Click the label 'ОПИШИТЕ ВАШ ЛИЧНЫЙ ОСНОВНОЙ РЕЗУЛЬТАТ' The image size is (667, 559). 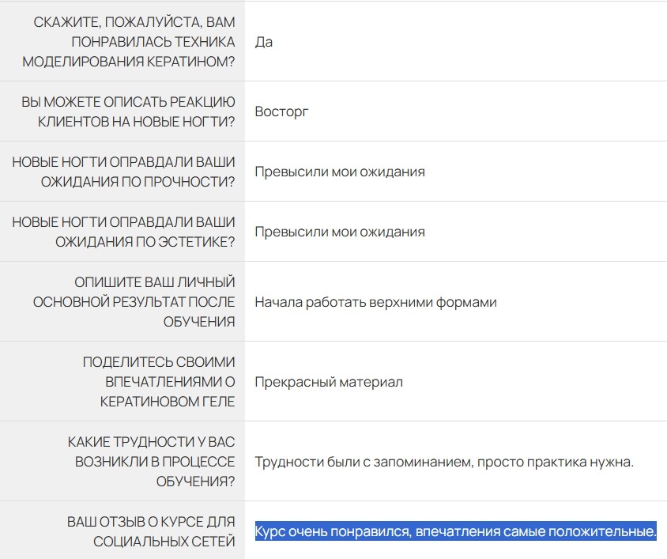pos(134,302)
